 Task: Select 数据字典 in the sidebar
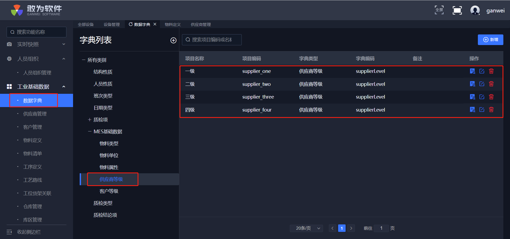coord(36,100)
